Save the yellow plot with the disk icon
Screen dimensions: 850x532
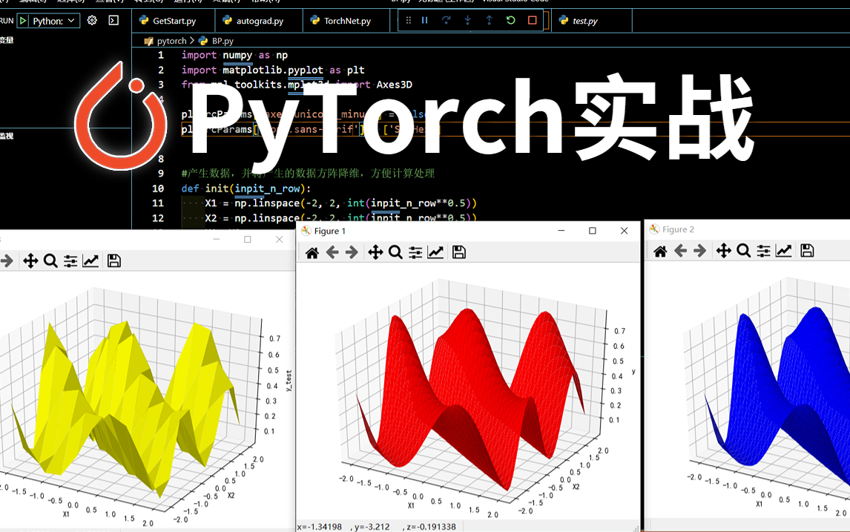(113, 261)
